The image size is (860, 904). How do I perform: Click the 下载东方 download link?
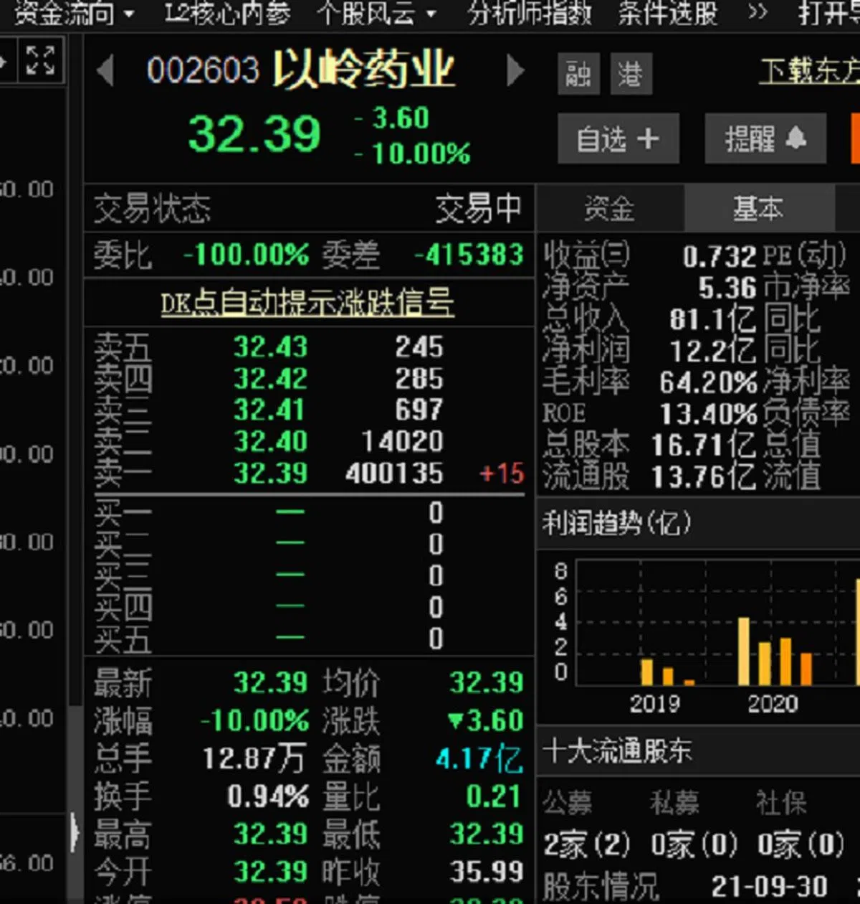click(809, 71)
